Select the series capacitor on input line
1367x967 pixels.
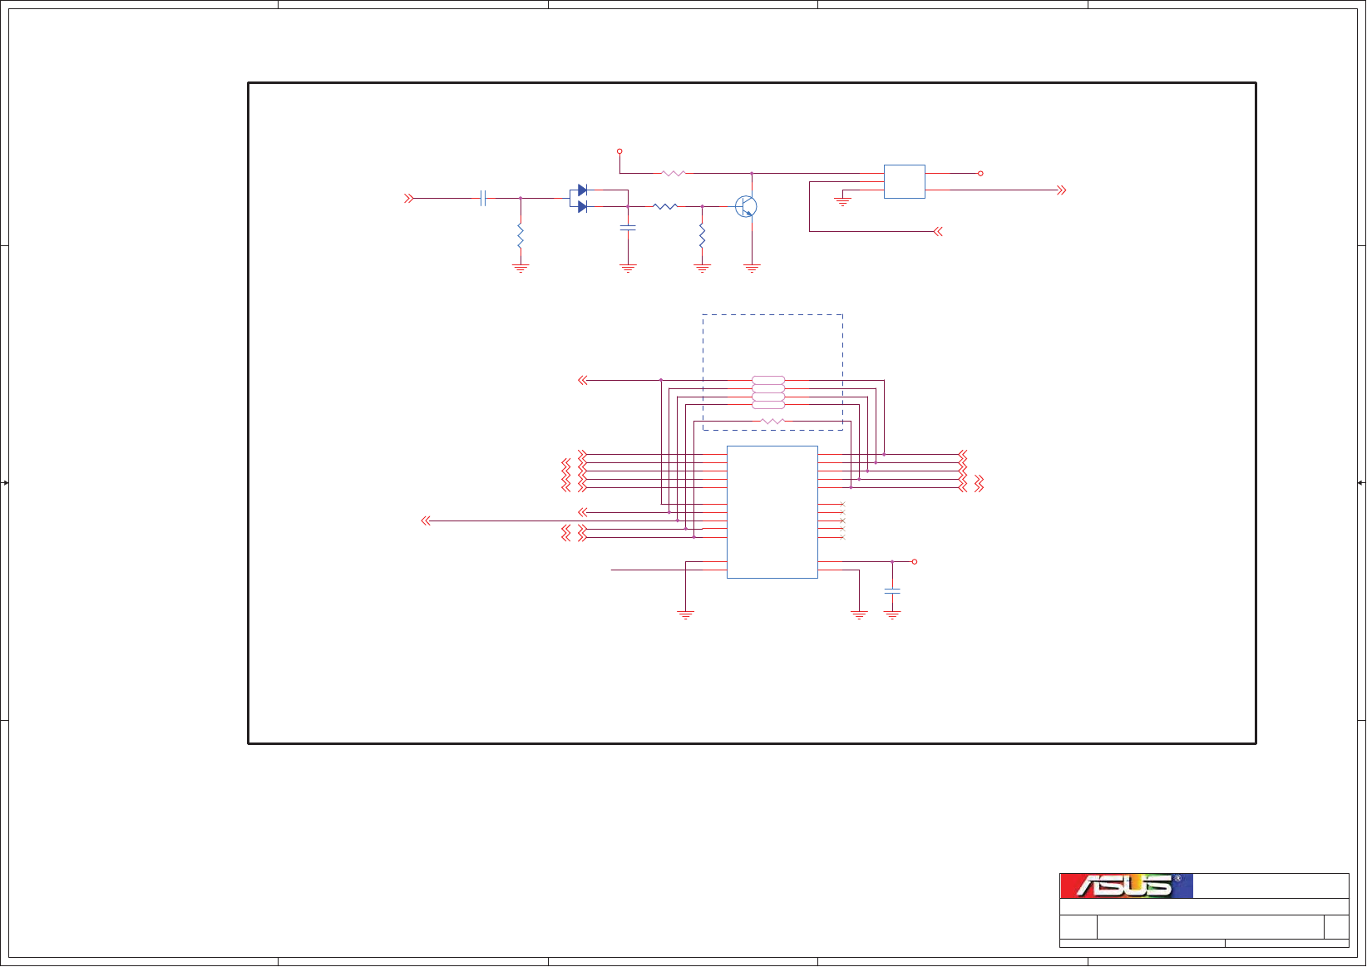point(483,198)
